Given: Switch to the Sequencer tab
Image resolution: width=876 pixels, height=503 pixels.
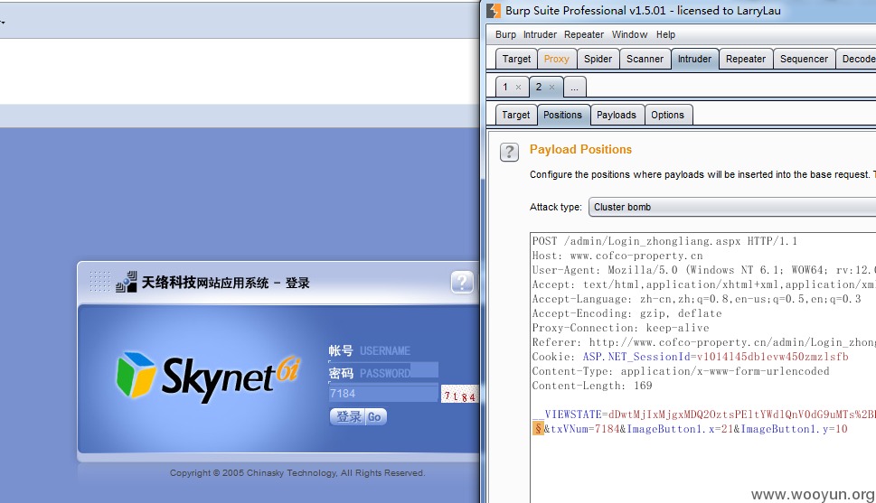Looking at the screenshot, I should [x=804, y=60].
